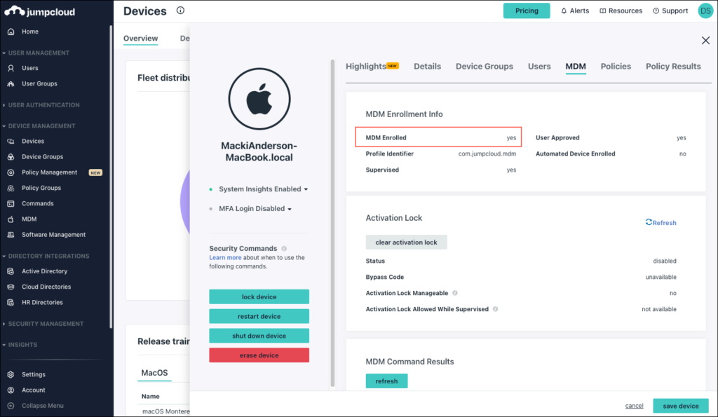
Task: Click info icon beside Devices title
Action: [180, 11]
